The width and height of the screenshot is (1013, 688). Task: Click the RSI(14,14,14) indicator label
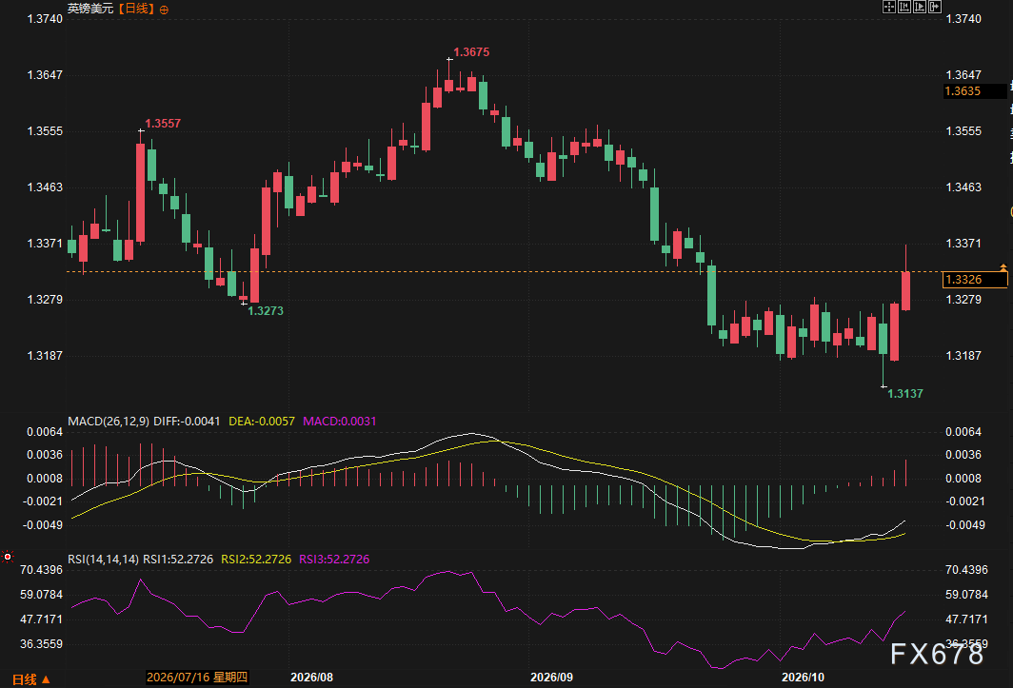click(x=104, y=560)
